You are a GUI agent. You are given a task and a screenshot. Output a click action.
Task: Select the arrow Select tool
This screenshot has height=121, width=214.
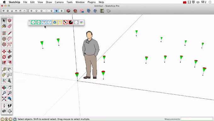click(4, 21)
